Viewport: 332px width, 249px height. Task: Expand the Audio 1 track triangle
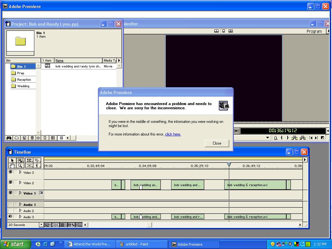click(20, 204)
